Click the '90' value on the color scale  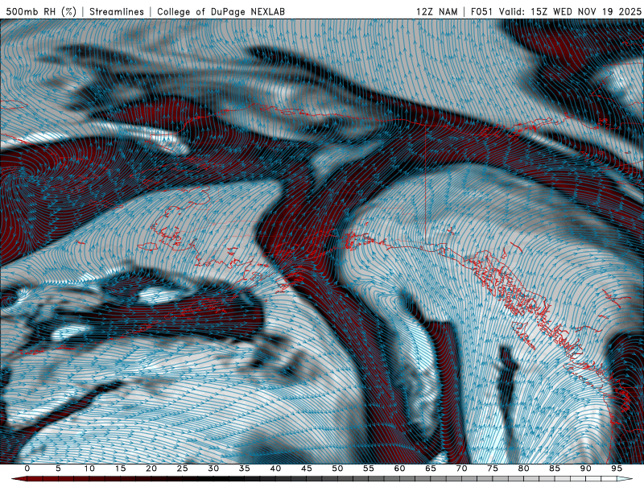click(x=586, y=469)
